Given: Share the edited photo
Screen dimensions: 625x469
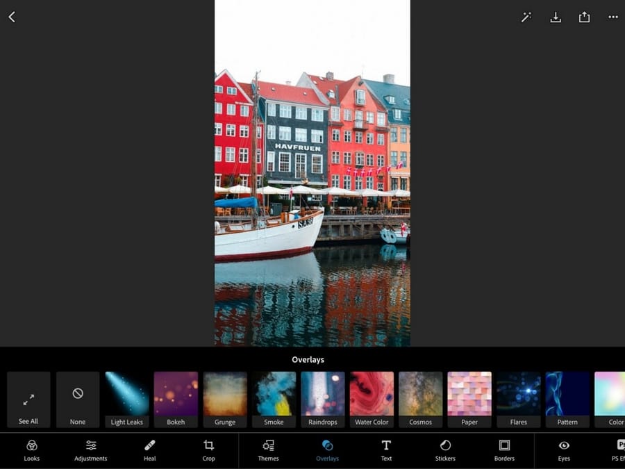Looking at the screenshot, I should [584, 17].
